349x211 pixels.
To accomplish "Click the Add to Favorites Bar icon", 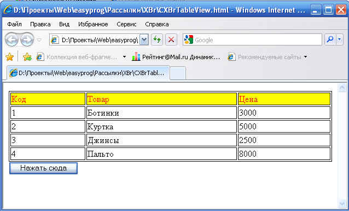I will pos(27,57).
